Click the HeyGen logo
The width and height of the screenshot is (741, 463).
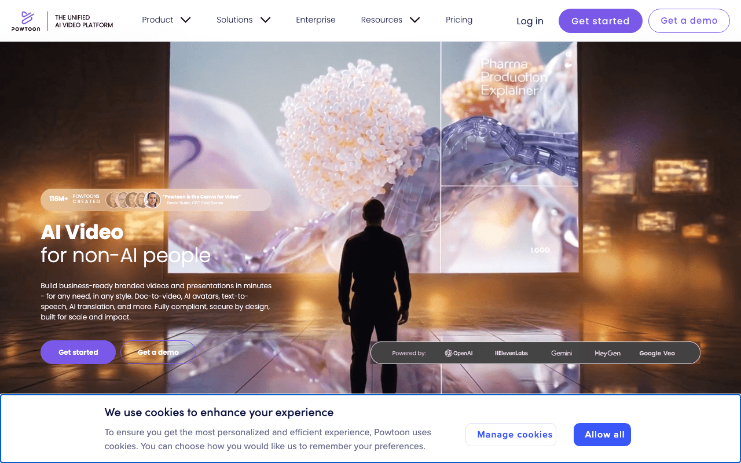[x=607, y=353]
